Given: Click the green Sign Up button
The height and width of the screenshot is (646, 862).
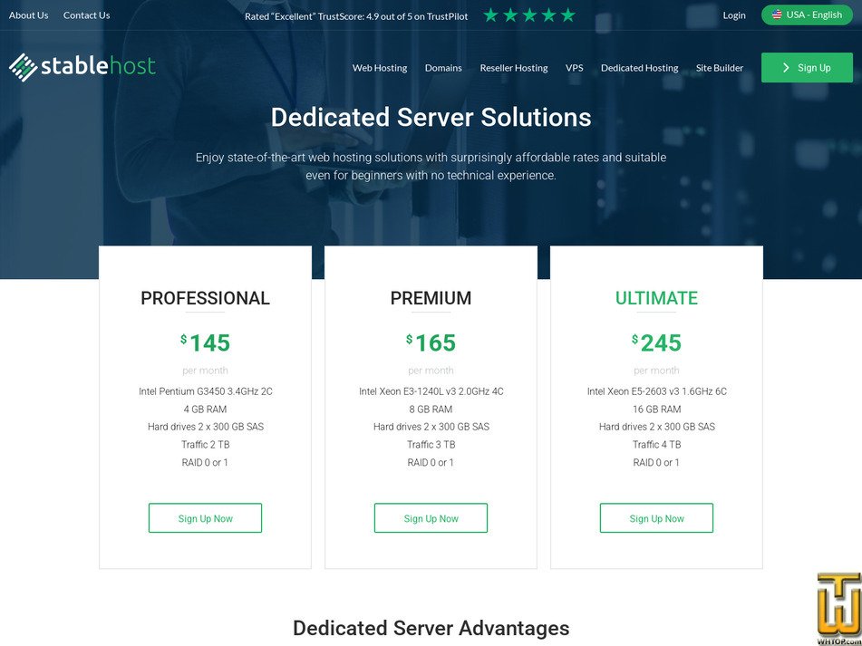Looking at the screenshot, I should pos(807,68).
